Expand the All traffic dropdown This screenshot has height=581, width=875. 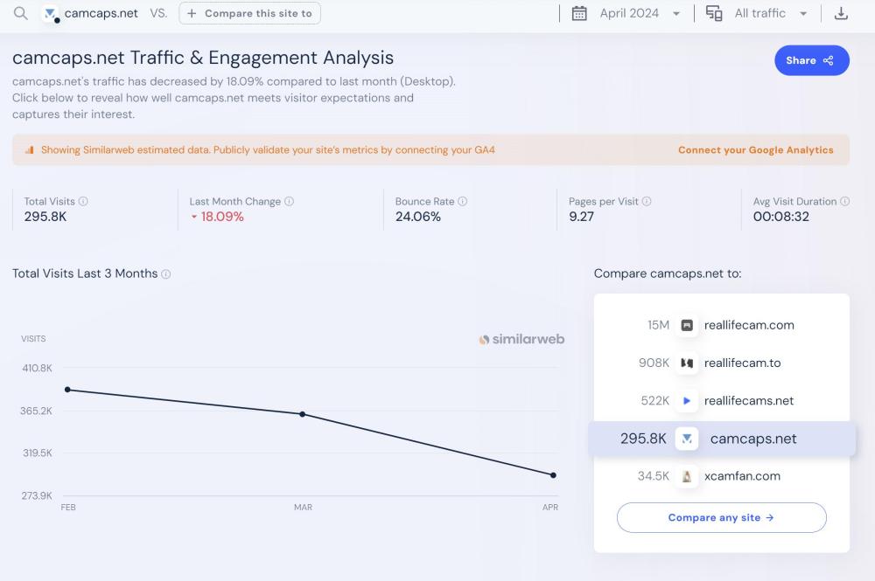(770, 14)
